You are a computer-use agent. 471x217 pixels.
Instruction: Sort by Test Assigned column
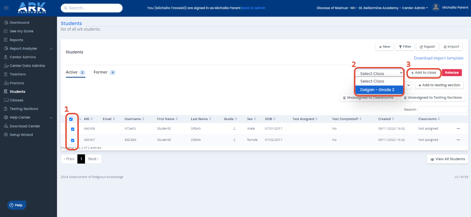(x=305, y=119)
